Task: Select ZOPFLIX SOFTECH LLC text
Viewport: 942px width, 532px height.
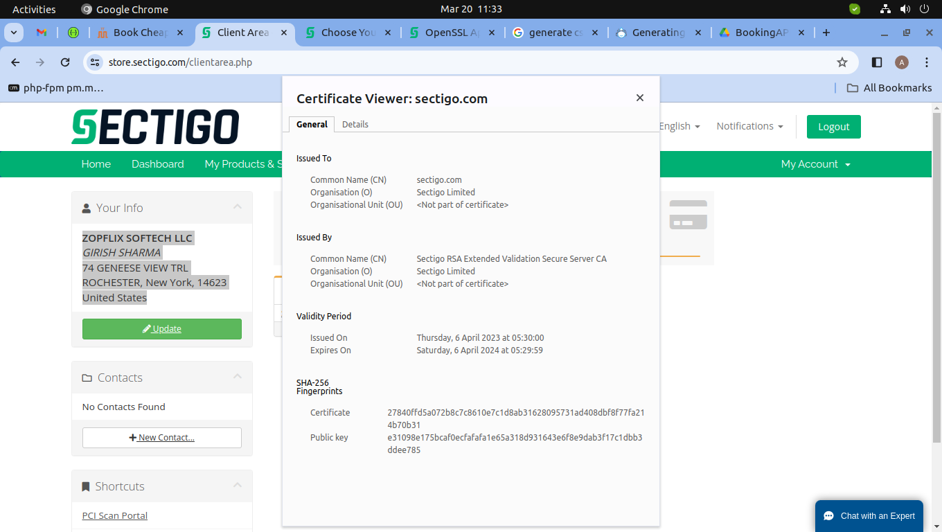Action: pyautogui.click(x=137, y=238)
